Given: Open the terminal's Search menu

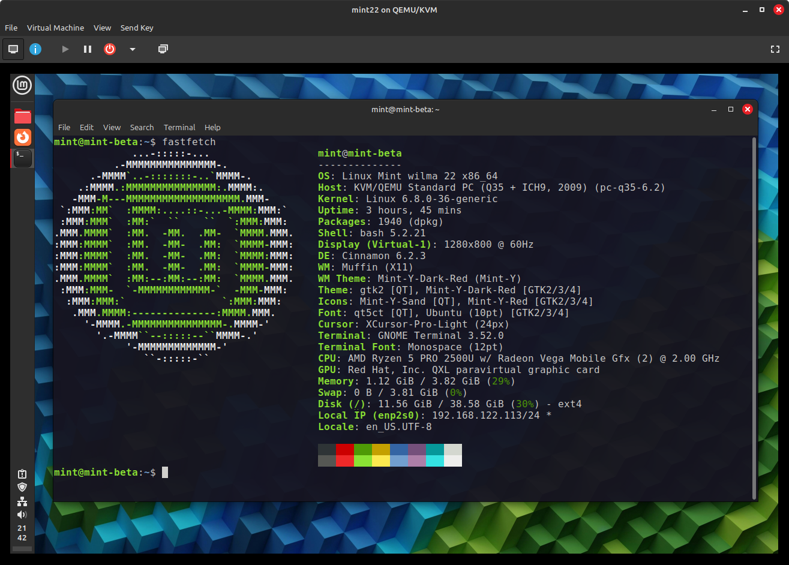Looking at the screenshot, I should 142,127.
